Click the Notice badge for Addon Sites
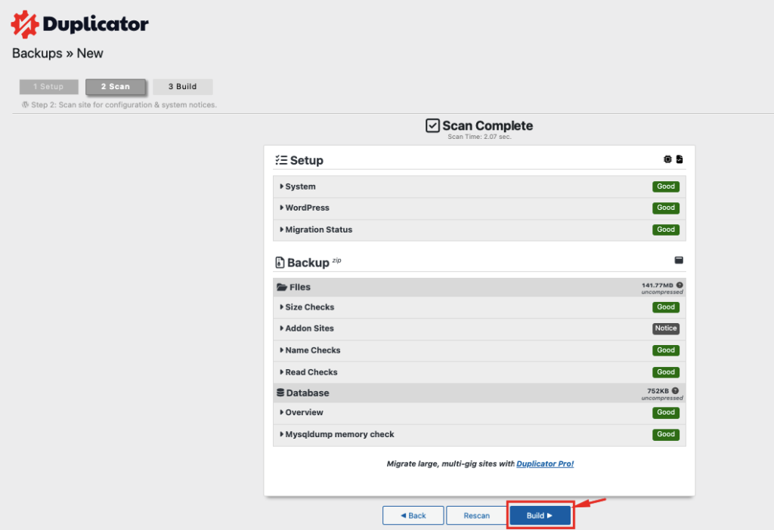 click(666, 328)
